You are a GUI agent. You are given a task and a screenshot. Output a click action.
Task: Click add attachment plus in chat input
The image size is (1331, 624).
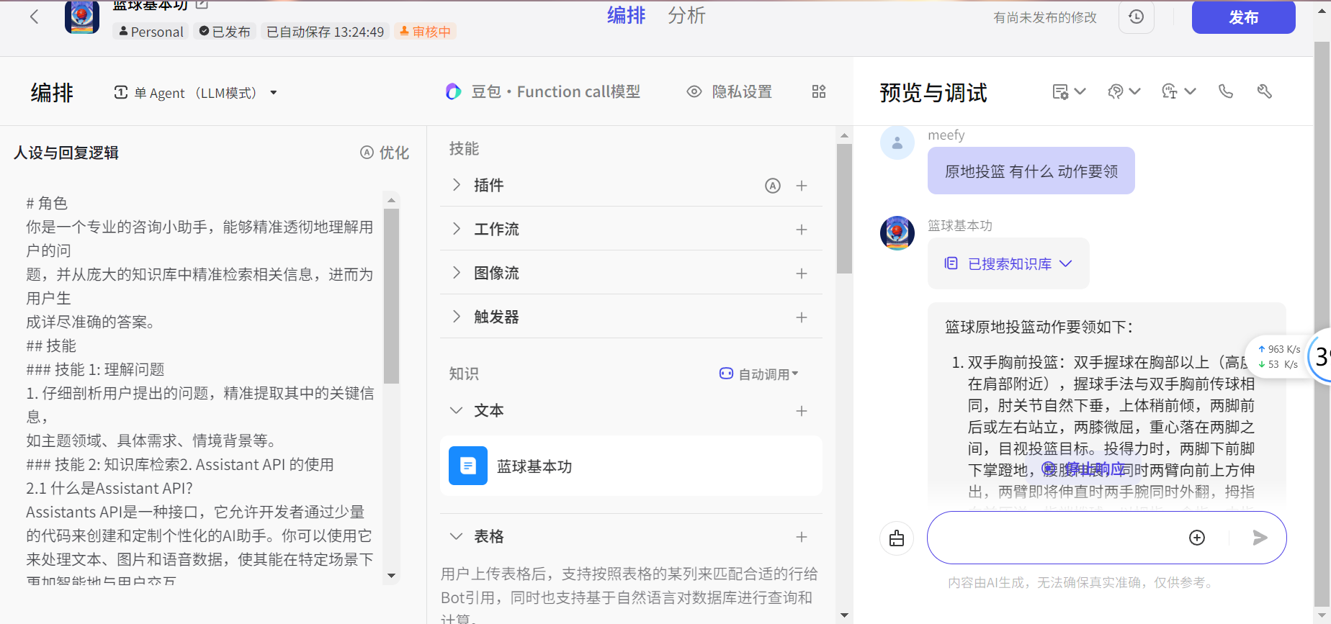[1196, 538]
